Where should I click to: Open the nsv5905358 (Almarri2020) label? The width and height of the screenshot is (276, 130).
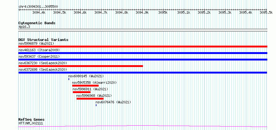[x=94, y=83]
